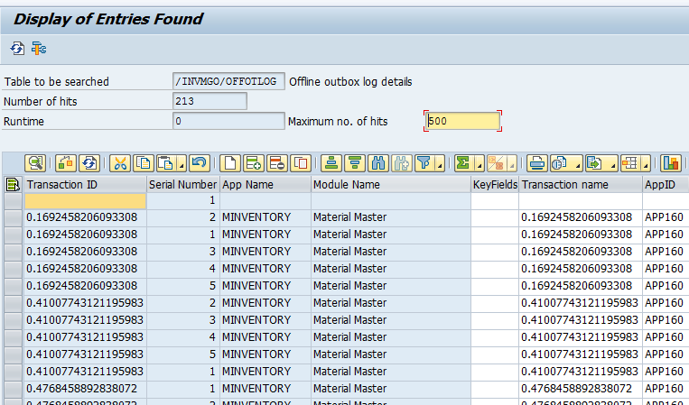Screen dimensions: 689x405
Task: Open the Export dropdown menu
Action: click(610, 164)
